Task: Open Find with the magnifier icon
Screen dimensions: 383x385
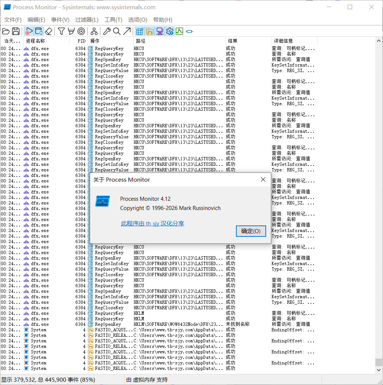Action: click(117, 31)
